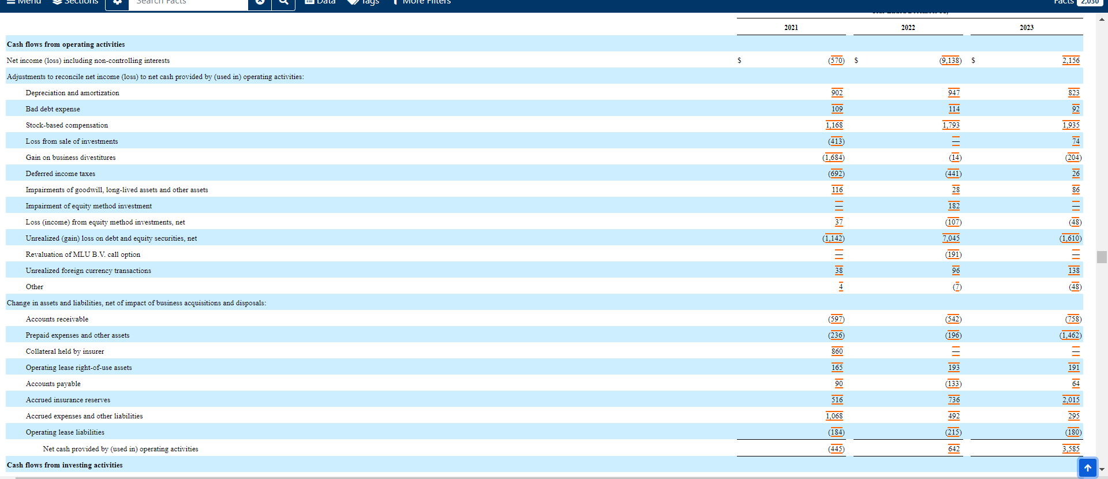Open the Facts 2,030 counter list
The height and width of the screenshot is (479, 1108).
pyautogui.click(x=1077, y=2)
